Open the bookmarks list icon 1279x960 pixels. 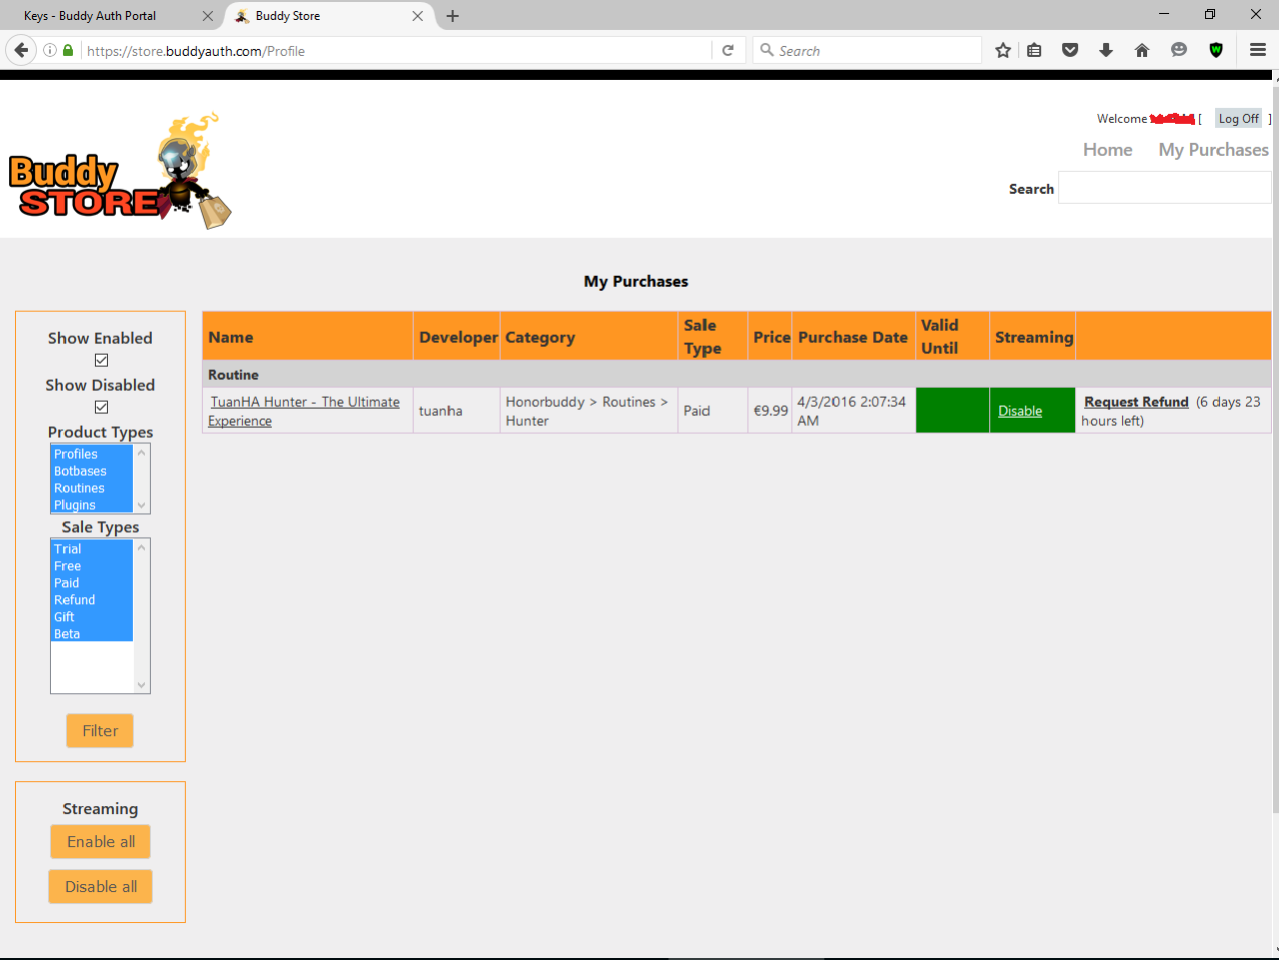click(x=1034, y=51)
